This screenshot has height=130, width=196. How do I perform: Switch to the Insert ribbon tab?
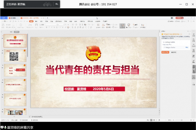pyautogui.click(x=36, y=21)
